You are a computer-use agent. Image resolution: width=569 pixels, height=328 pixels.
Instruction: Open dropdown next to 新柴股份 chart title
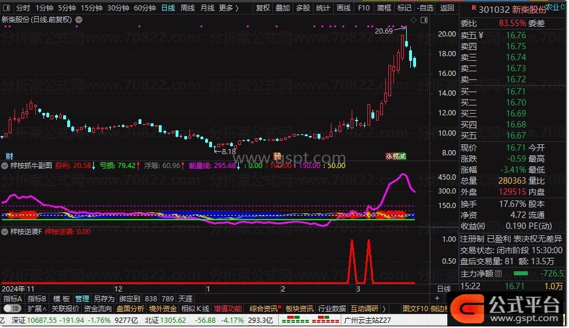tap(79, 20)
